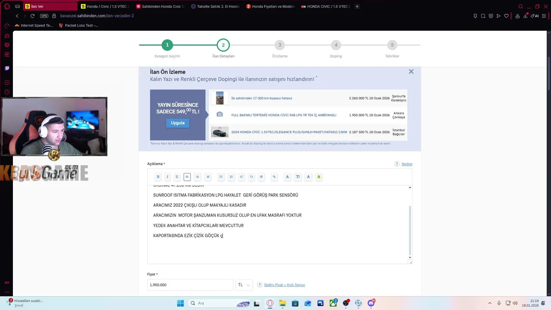This screenshot has height=310, width=551.
Task: Click the Fiyat price input field
Action: point(190,285)
